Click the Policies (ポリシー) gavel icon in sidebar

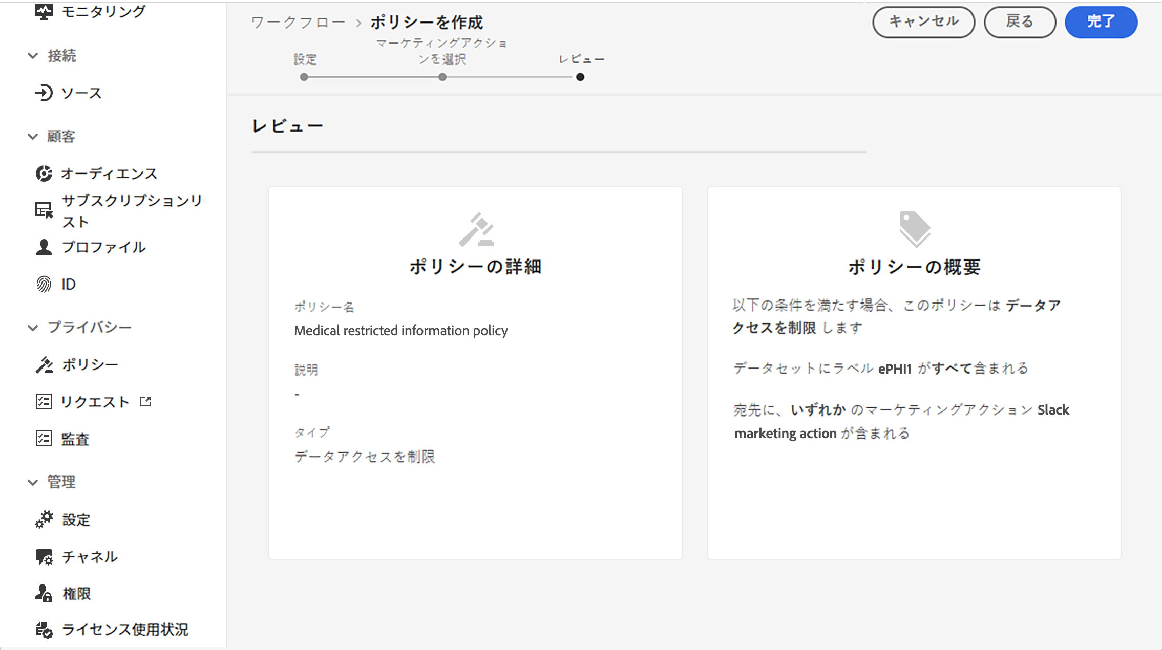tap(44, 365)
